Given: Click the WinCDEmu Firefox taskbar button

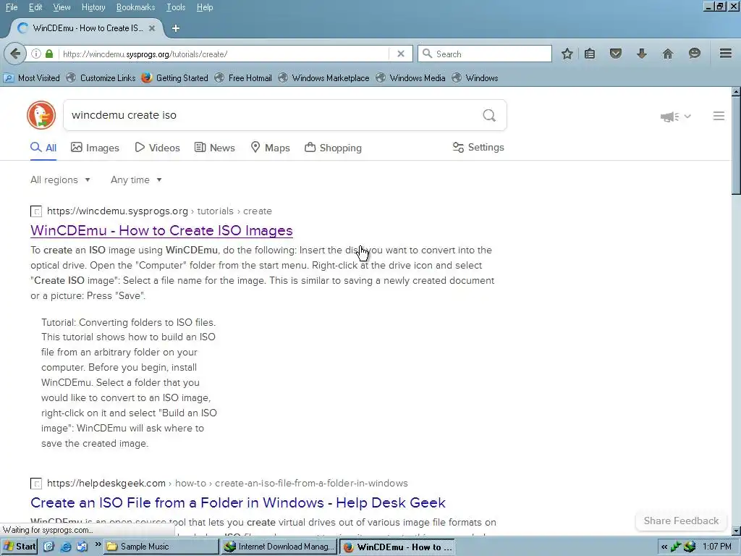Looking at the screenshot, I should [x=397, y=547].
